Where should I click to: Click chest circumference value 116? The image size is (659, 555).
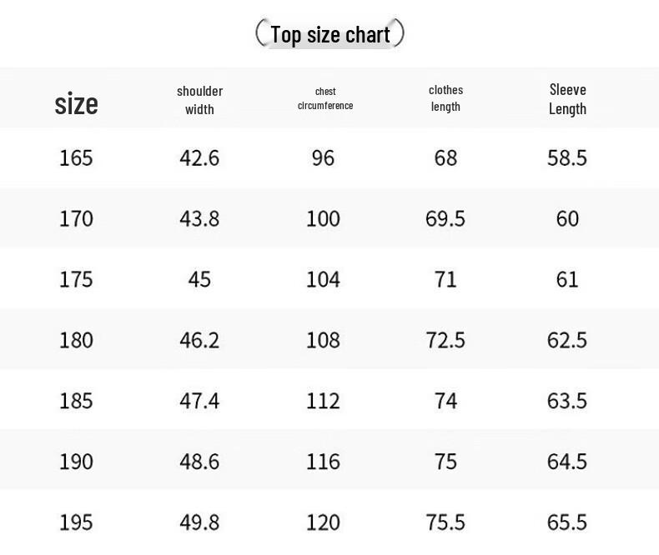click(323, 462)
